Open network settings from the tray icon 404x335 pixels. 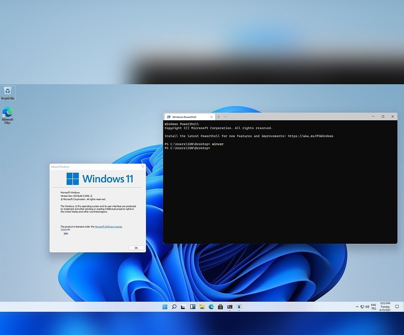362,307
